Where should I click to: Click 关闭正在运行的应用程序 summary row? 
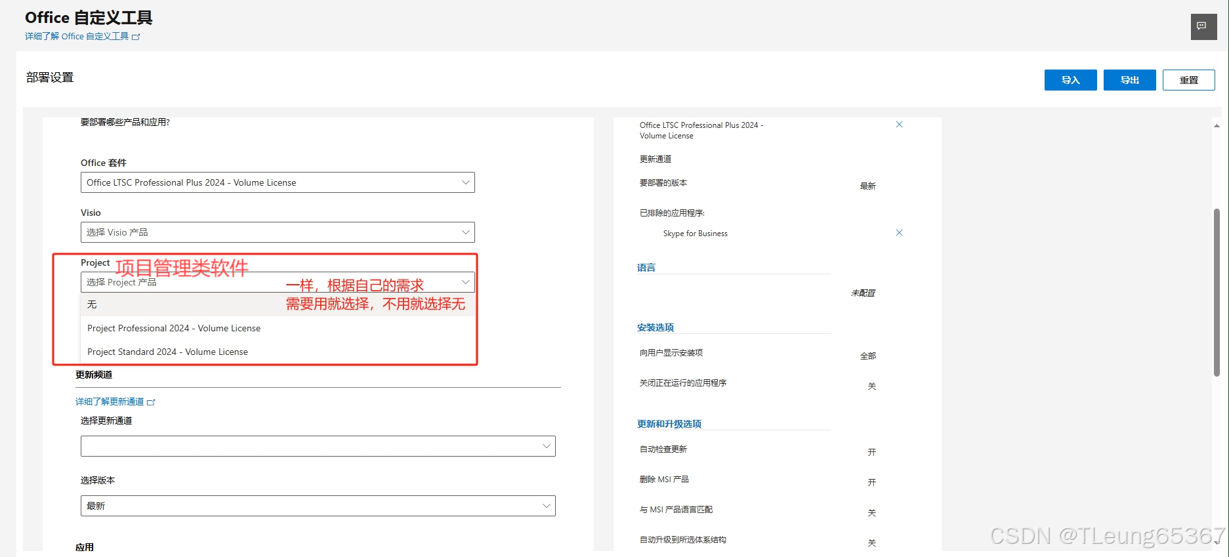click(758, 384)
